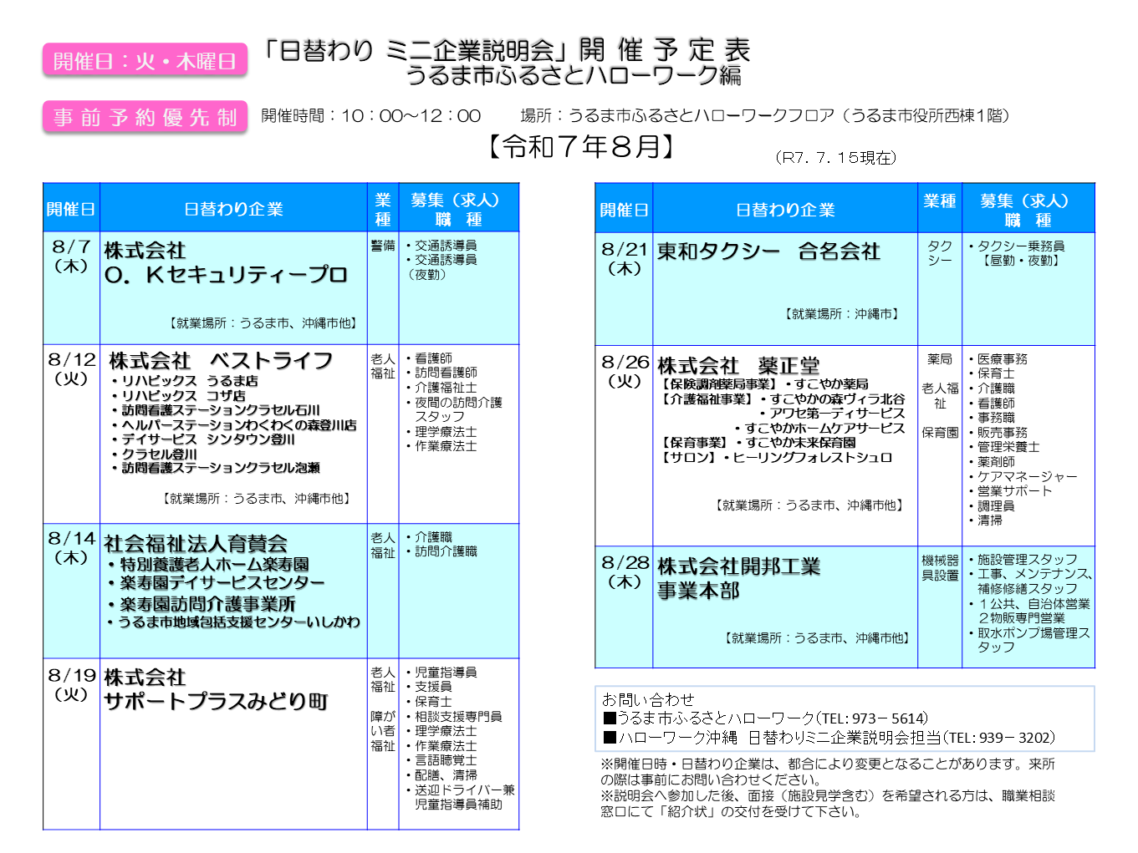Image resolution: width=1138 pixels, height=853 pixels.
Task: Click the 障がい者福祉 industry label
Action: click(x=383, y=731)
